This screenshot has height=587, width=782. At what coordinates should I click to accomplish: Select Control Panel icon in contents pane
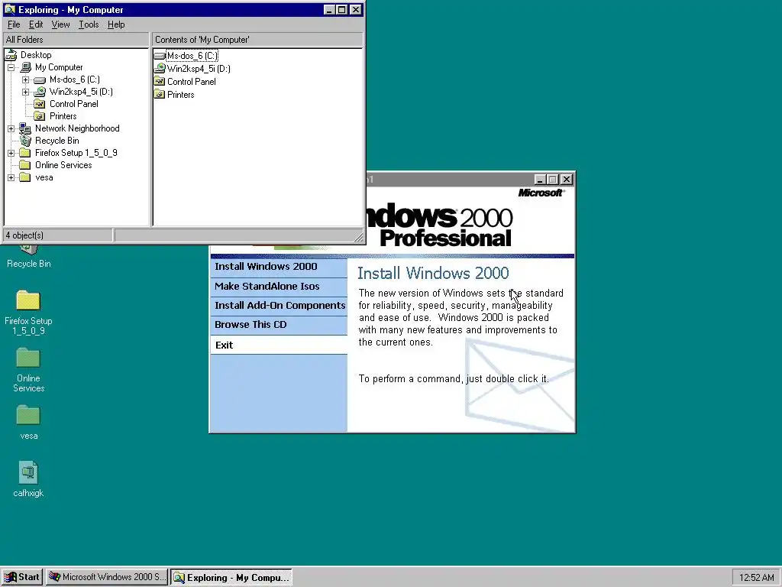[x=160, y=81]
